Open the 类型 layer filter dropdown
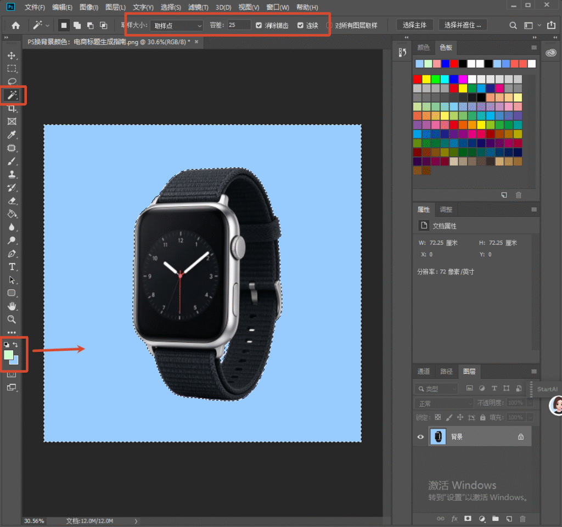The image size is (562, 527). pyautogui.click(x=436, y=389)
